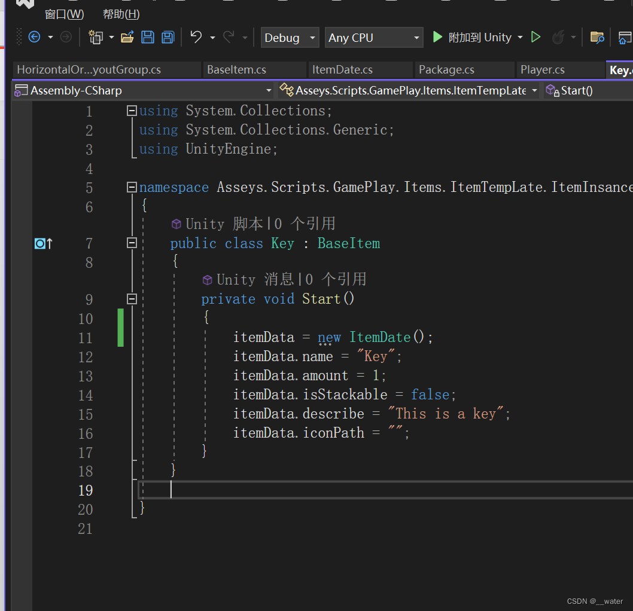This screenshot has width=633, height=611.
Task: Open the Any CPU platform dropdown
Action: tap(374, 38)
